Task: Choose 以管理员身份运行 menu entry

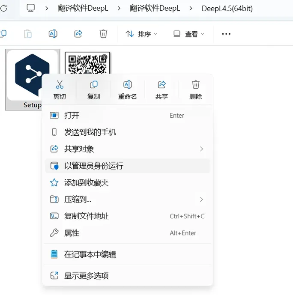Action: click(x=128, y=166)
